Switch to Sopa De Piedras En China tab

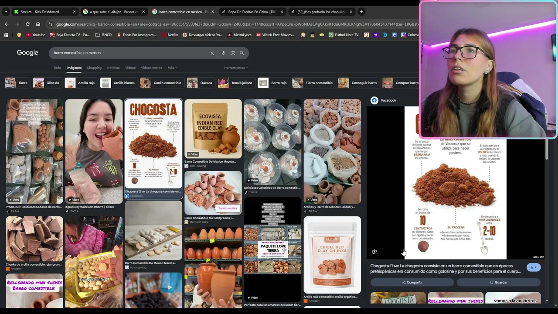252,12
